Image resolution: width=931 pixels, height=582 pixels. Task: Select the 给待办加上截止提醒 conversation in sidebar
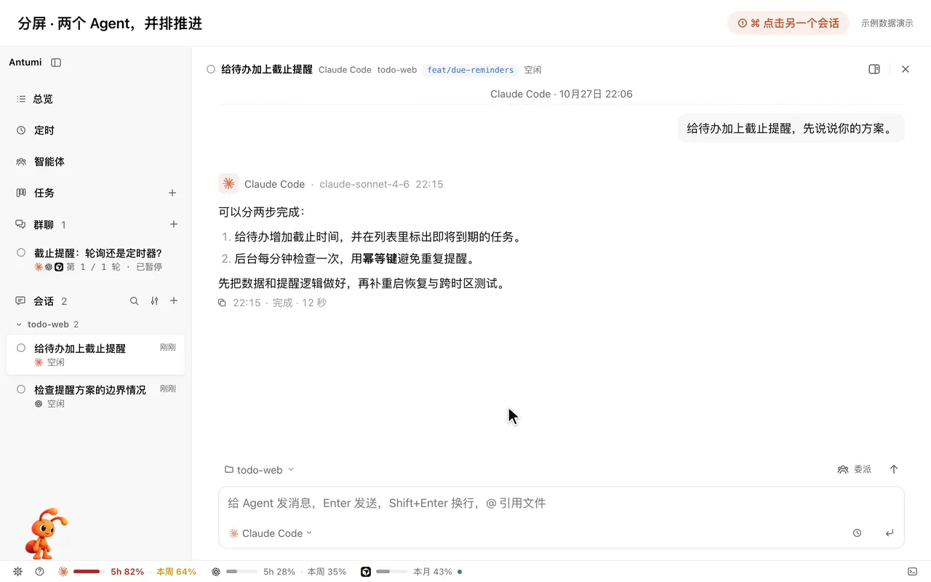tap(95, 355)
